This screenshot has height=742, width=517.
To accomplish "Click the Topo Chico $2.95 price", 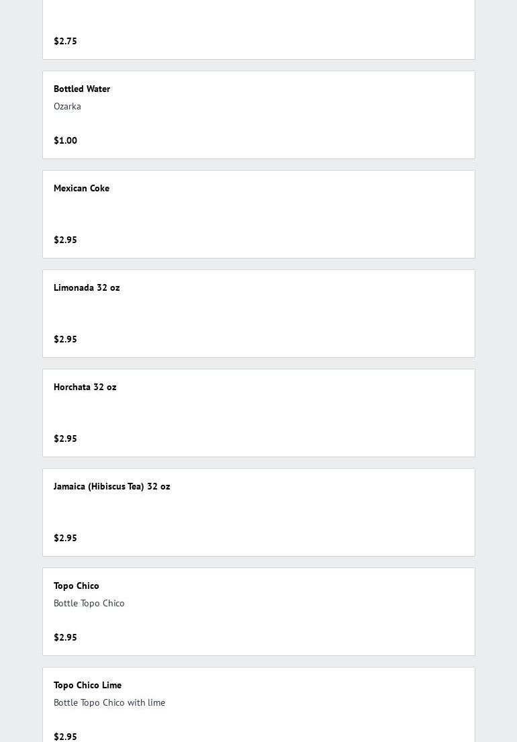I will pos(65,637).
